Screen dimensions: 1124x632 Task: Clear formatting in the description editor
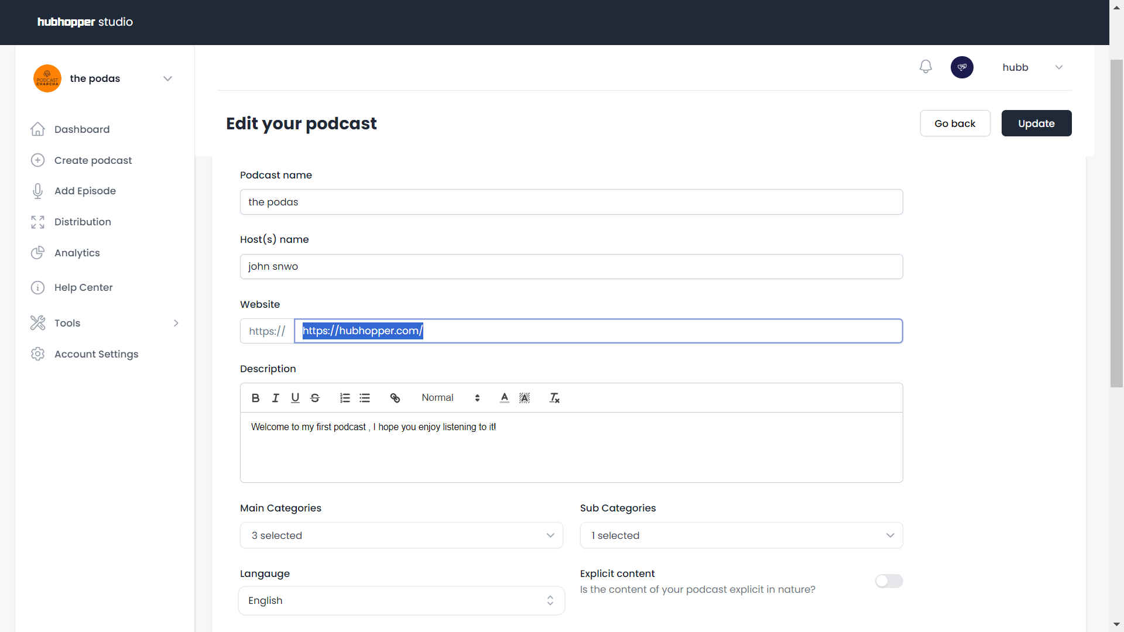pos(554,397)
